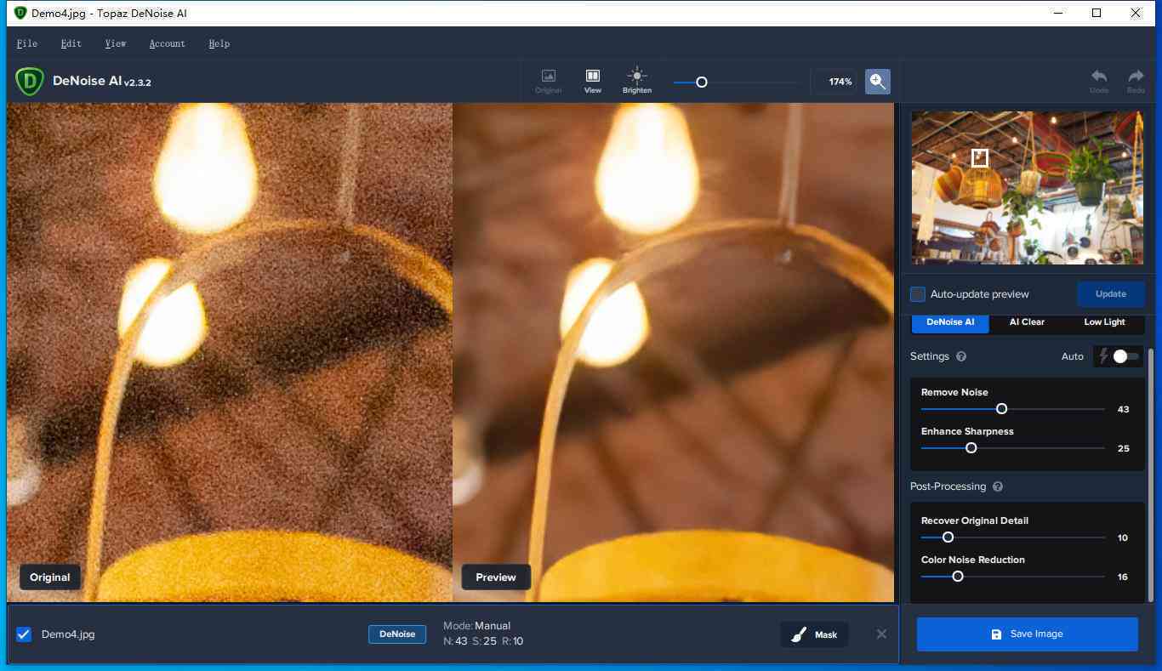This screenshot has height=671, width=1162.
Task: Click the Save Image button
Action: pyautogui.click(x=1028, y=634)
